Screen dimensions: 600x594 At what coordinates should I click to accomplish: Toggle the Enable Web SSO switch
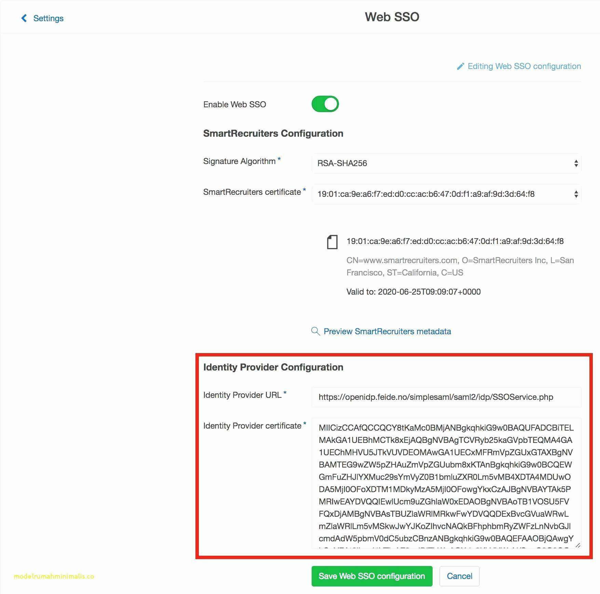point(325,104)
